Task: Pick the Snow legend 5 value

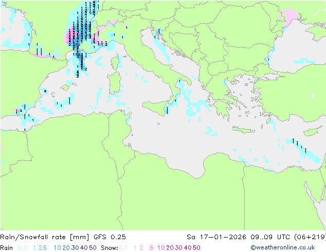Action: 152,248
